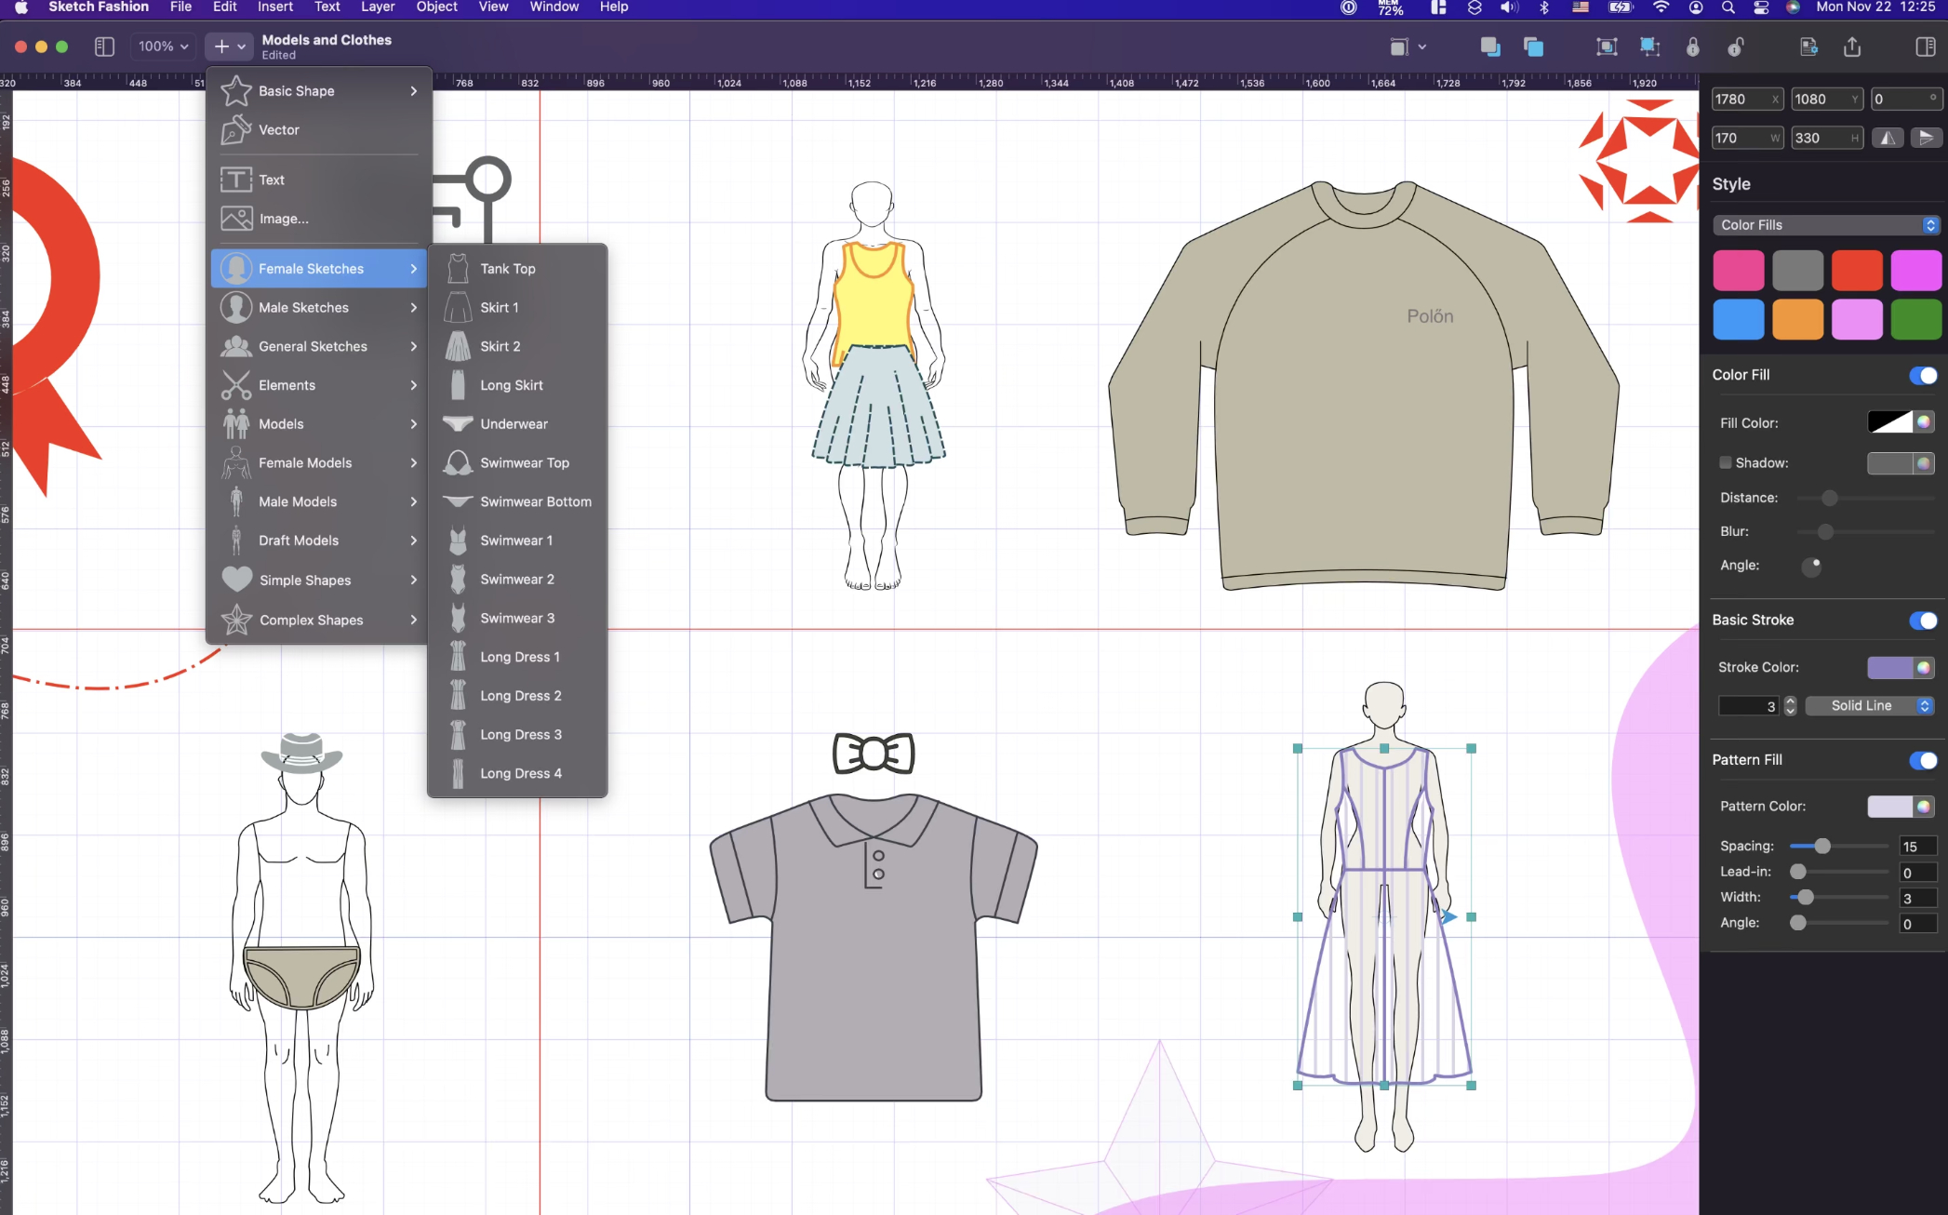The image size is (1948, 1215).
Task: Click the lock object icon in toolbar
Action: pos(1692,47)
